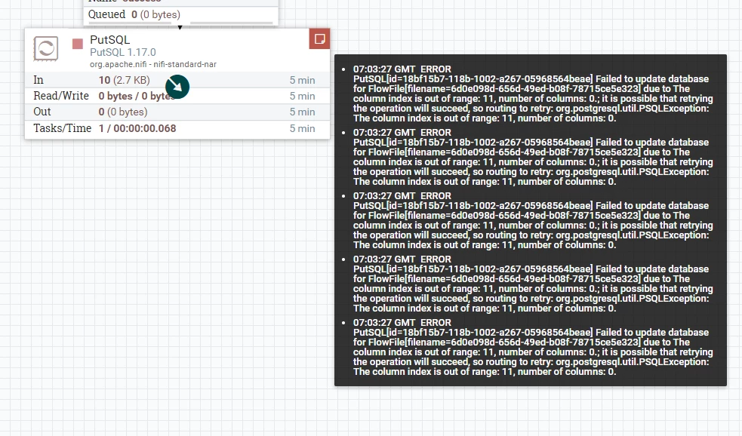The width and height of the screenshot is (742, 436).
Task: Open the red bulletin icon on PutSQL
Action: pos(319,38)
